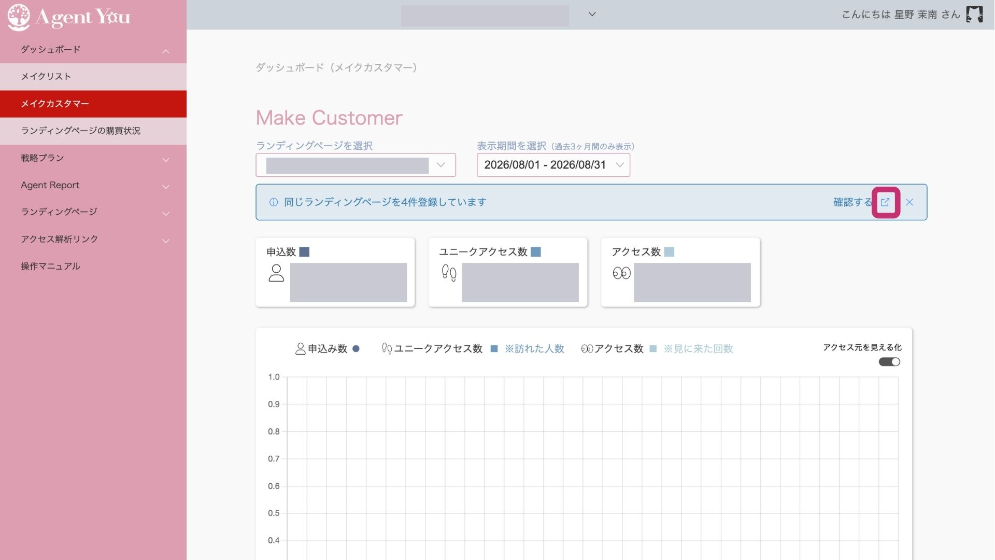Click the 表示期間を選択 label
The width and height of the screenshot is (995, 560).
[511, 146]
